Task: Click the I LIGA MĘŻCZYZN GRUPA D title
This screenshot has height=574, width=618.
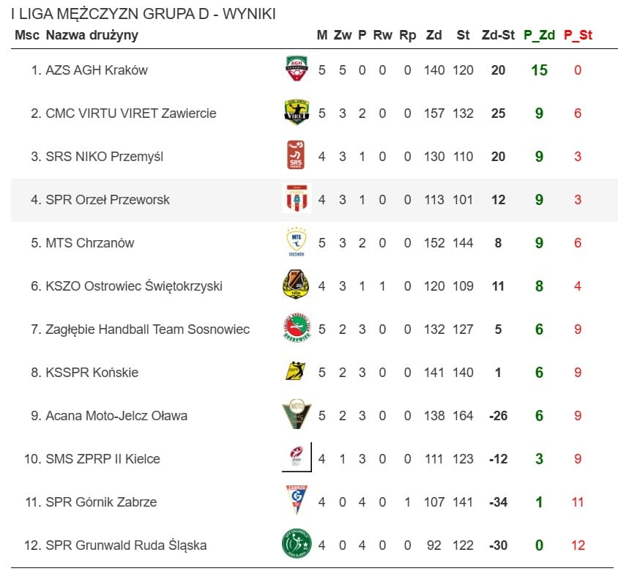Action: [x=144, y=15]
